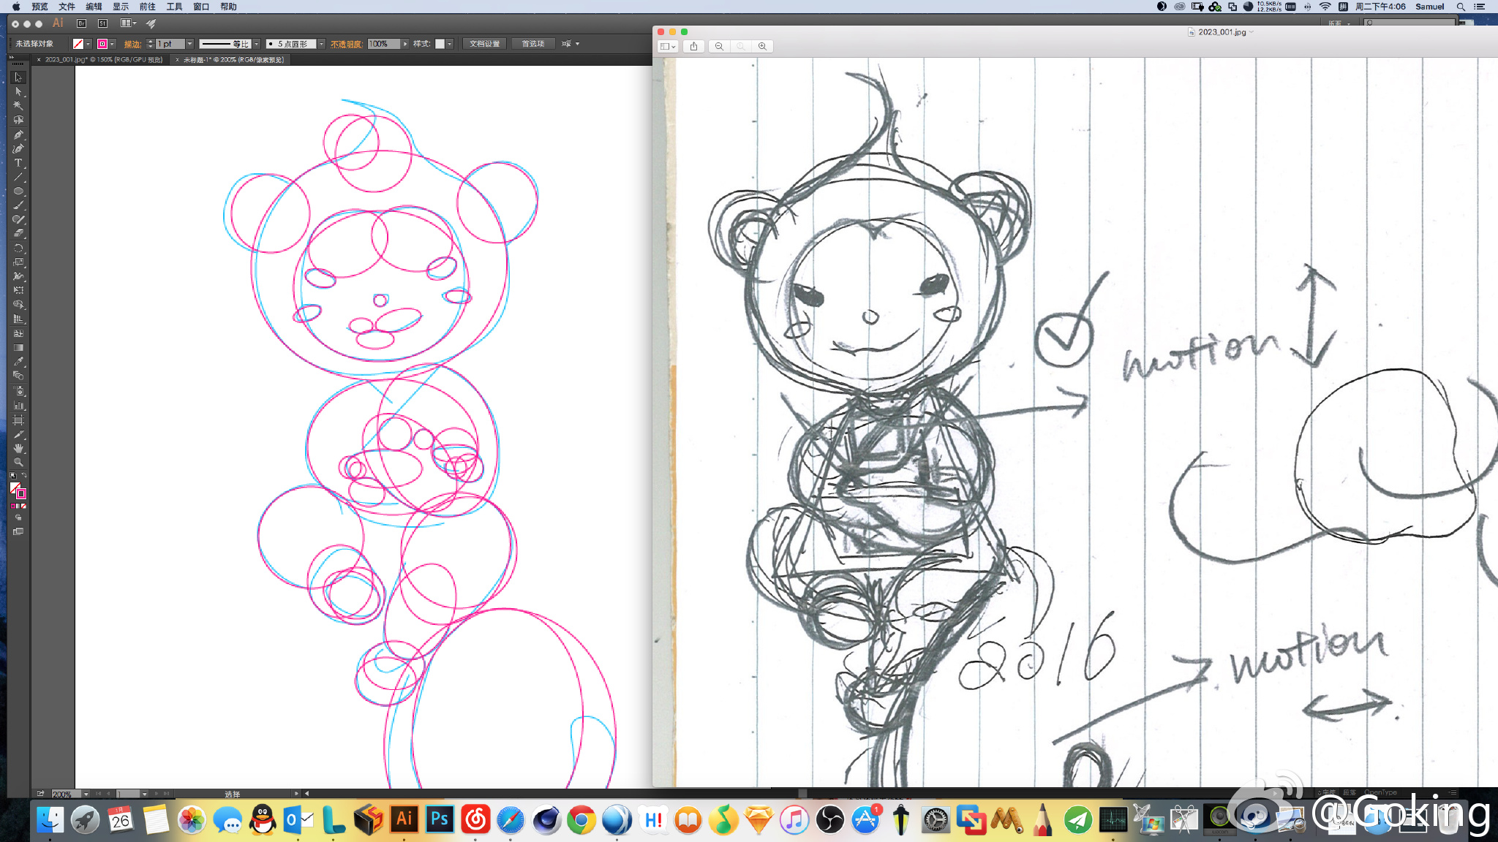
Task: Open stroke weight dropdown next to 1 pt
Action: (x=189, y=44)
